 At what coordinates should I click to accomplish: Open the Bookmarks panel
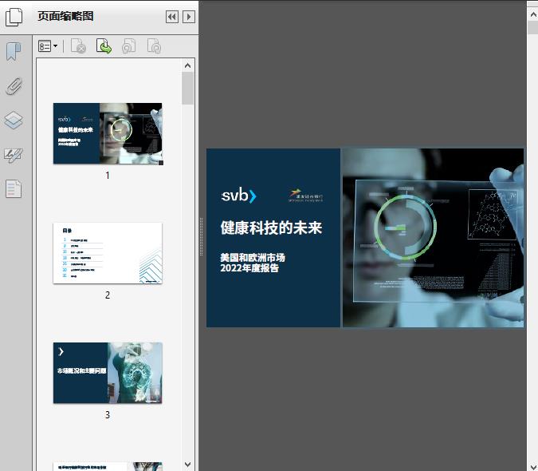tap(14, 52)
